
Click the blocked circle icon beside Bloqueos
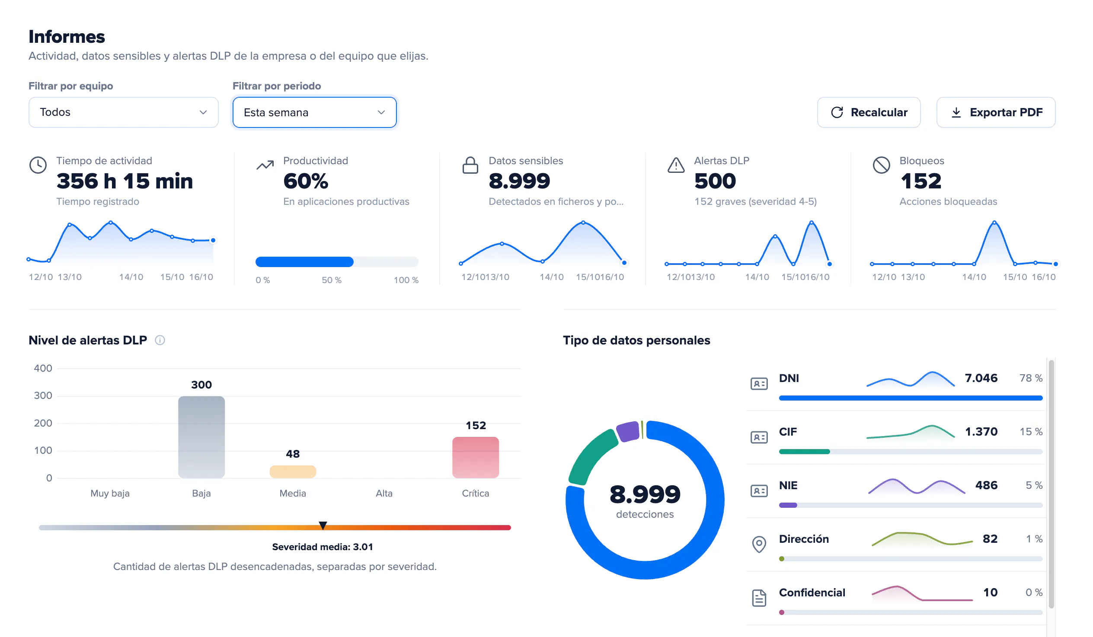click(881, 165)
